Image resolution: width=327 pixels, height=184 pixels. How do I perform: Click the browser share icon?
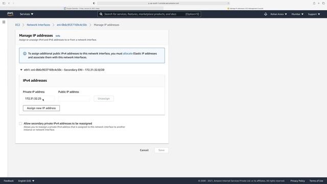[314, 3]
